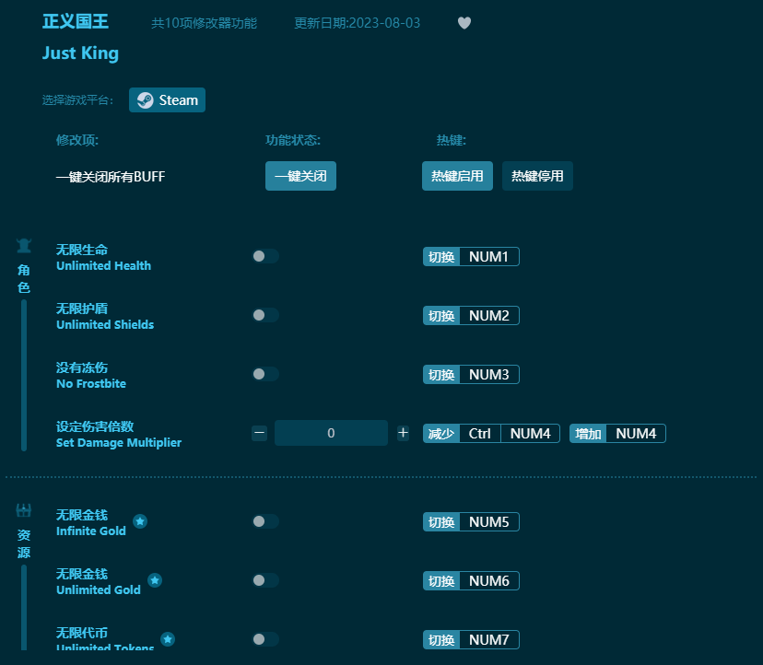Viewport: 763px width, 665px height.
Task: Click the star badge next to Unlimited Tokens
Action: pos(168,638)
